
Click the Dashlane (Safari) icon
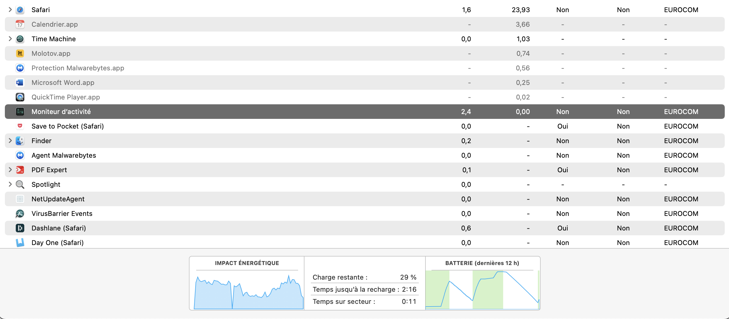tap(20, 228)
